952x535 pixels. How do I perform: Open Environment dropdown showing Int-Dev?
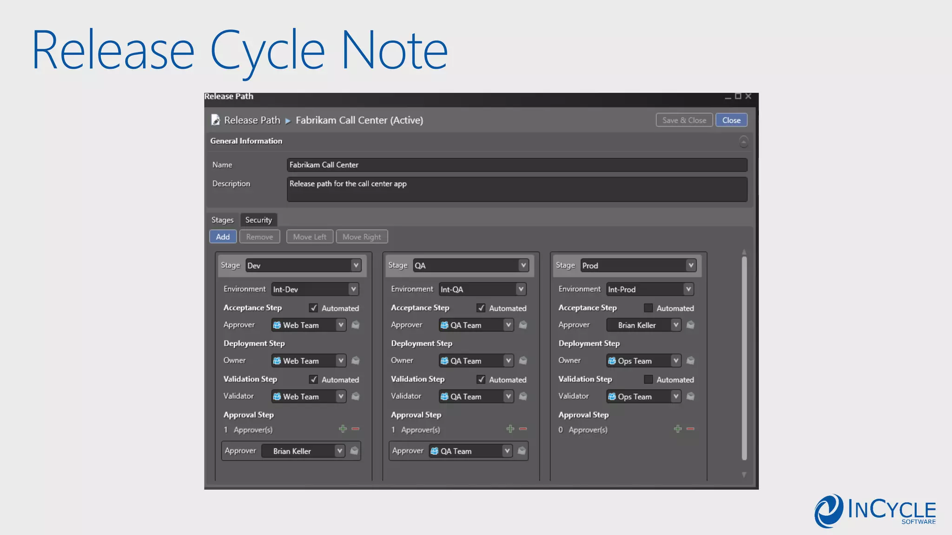point(315,289)
